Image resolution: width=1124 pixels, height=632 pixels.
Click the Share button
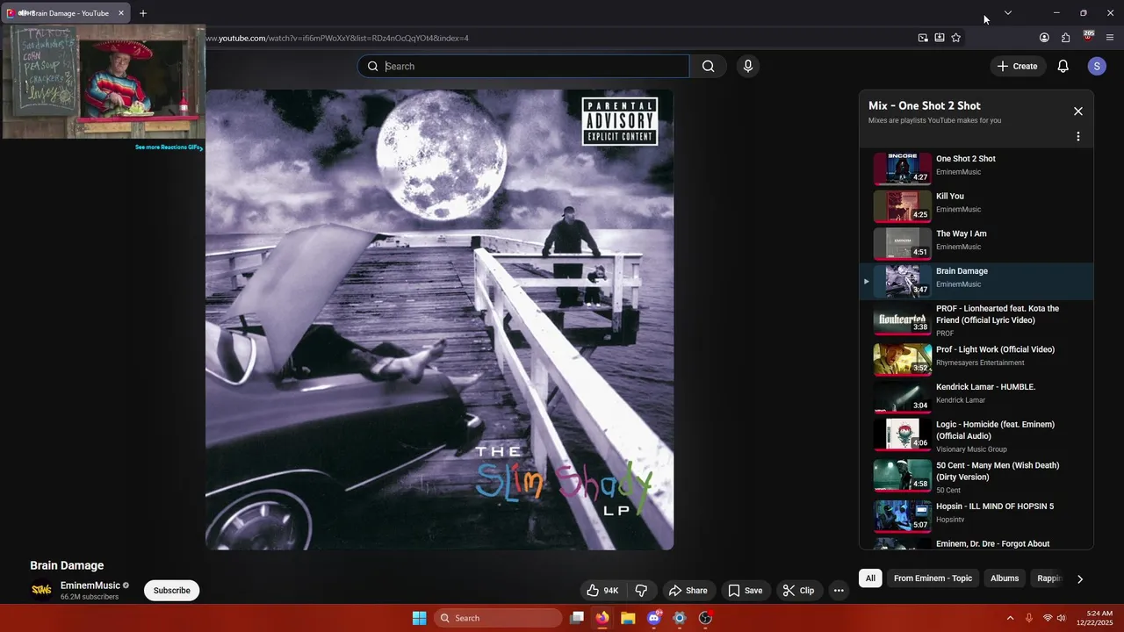[x=688, y=591]
